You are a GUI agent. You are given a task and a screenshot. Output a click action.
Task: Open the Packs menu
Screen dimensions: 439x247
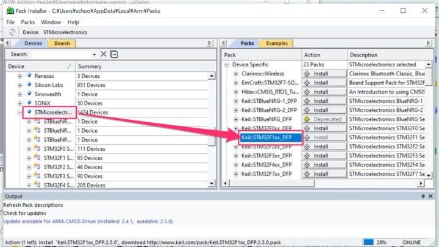click(x=28, y=22)
